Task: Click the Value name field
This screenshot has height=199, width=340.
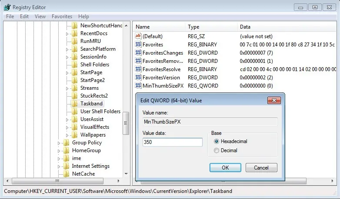Action: [210, 122]
